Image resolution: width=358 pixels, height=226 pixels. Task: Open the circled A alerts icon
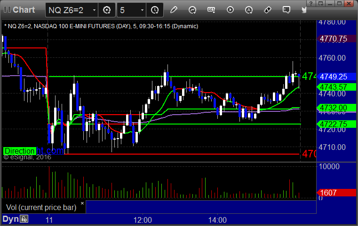pos(249,10)
